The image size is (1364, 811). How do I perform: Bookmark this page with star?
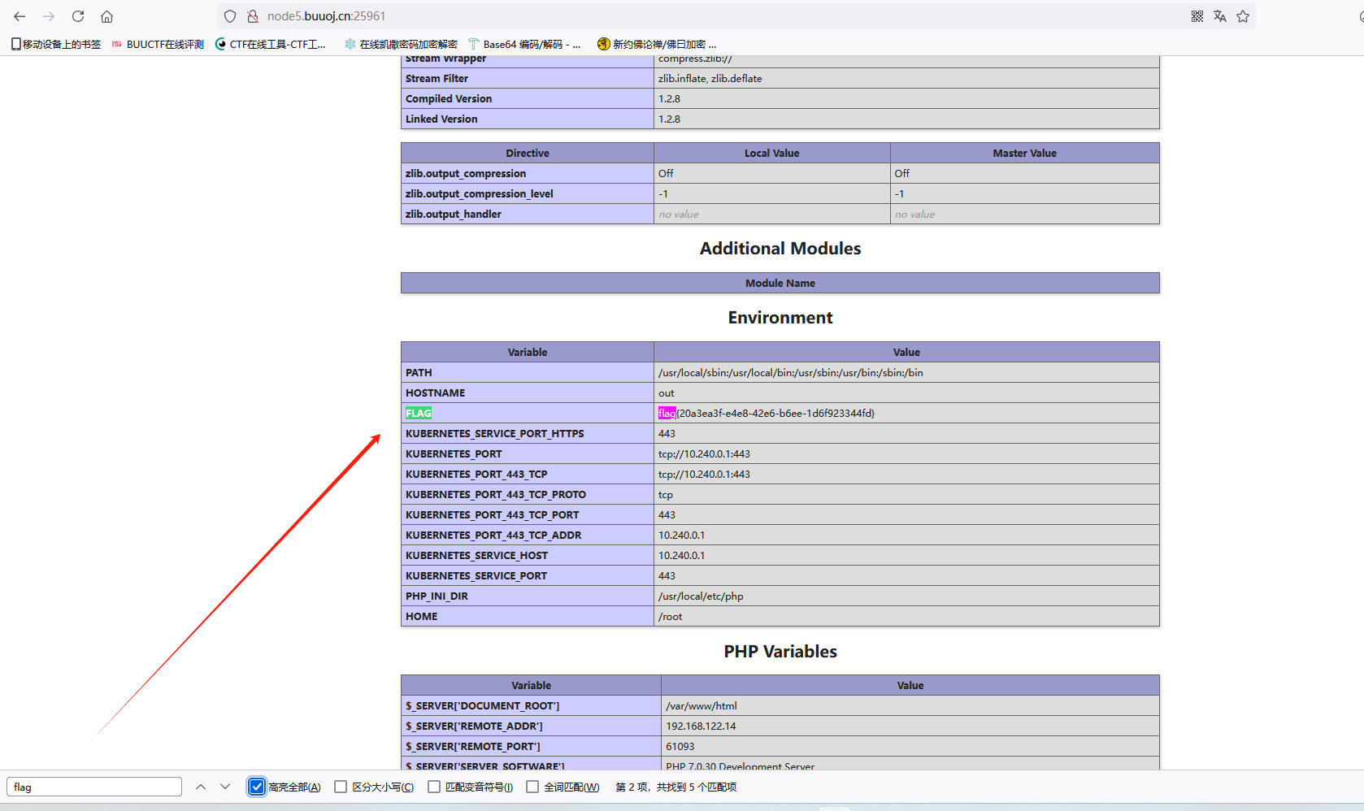(x=1243, y=16)
